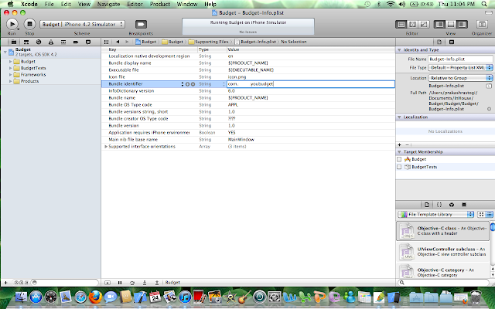Click Supporting Files in the jump bar
Viewport: 495px width, 309px height.
[x=208, y=42]
